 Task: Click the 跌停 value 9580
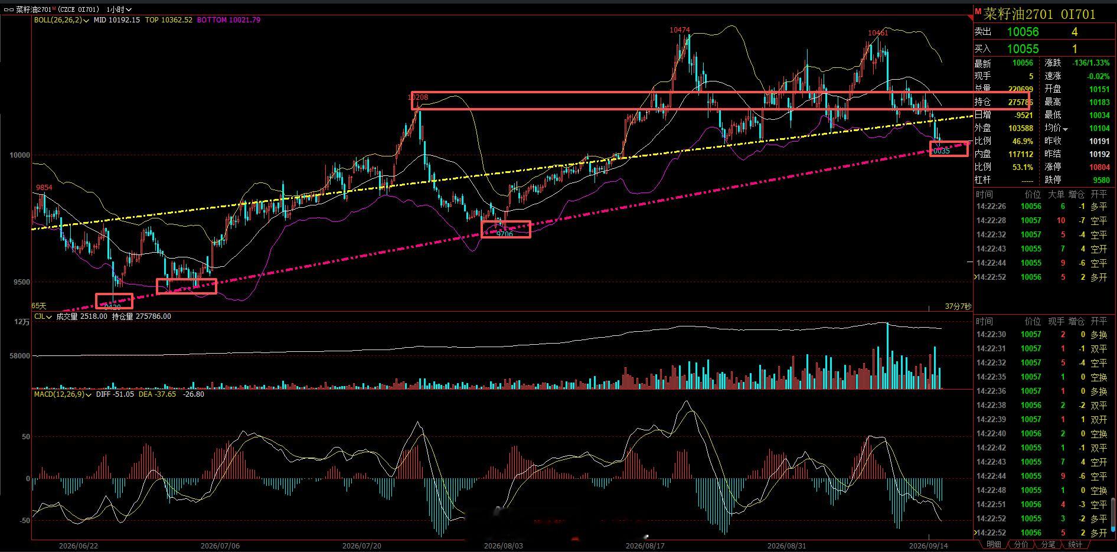1101,180
